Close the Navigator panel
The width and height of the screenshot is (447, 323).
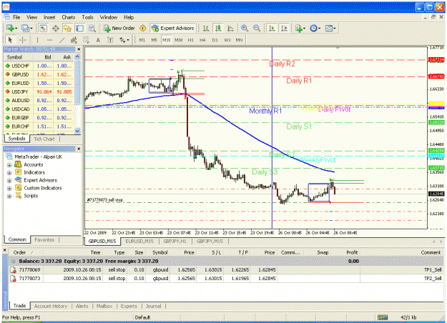point(79,149)
